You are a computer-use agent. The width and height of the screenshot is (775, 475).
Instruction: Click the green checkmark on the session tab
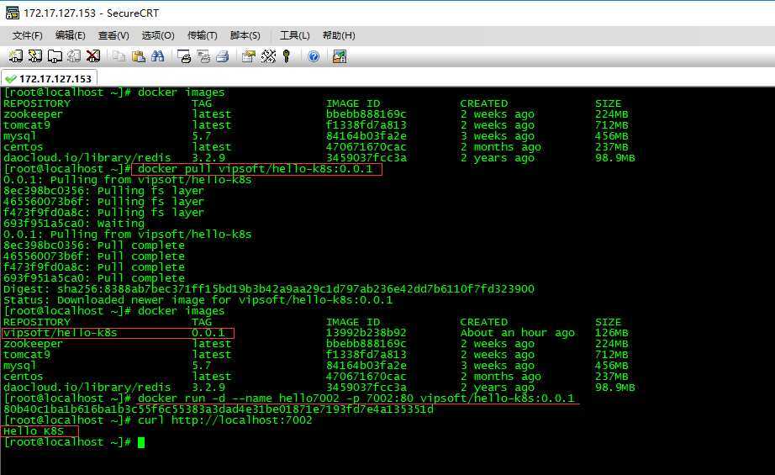pyautogui.click(x=11, y=79)
